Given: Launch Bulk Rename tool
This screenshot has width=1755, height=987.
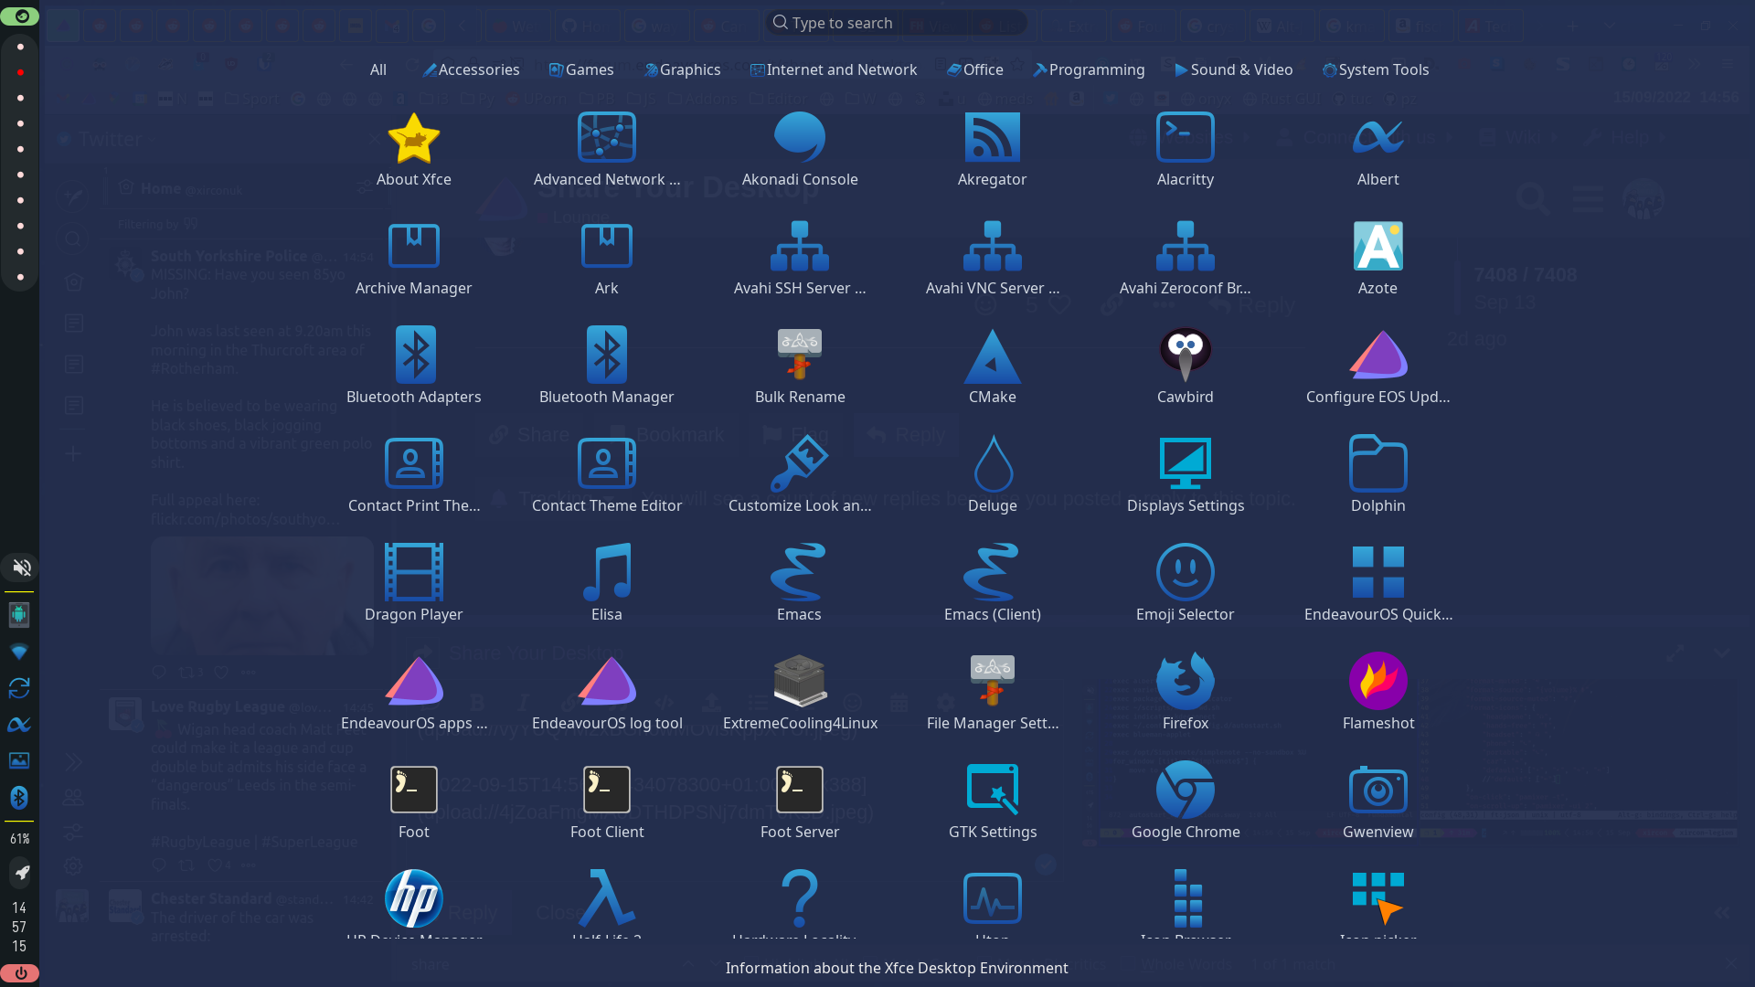Looking at the screenshot, I should (x=799, y=368).
